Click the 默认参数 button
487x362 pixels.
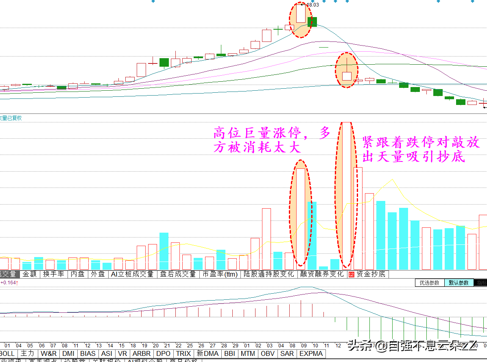(x=459, y=283)
